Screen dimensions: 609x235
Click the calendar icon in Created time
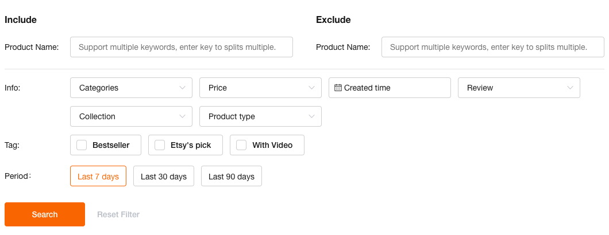[338, 88]
